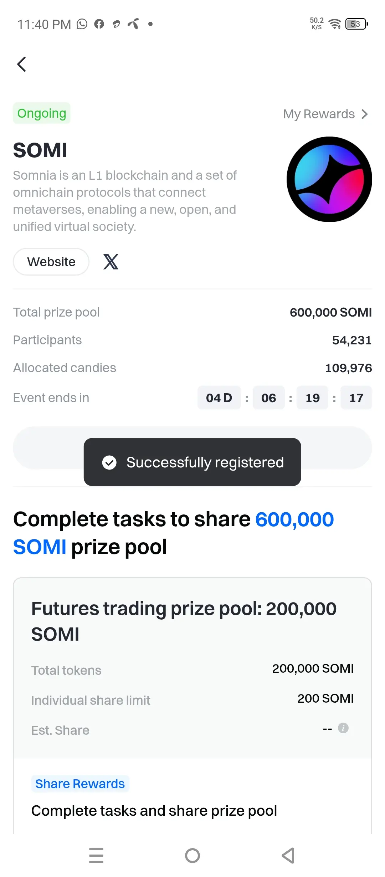Expand My Rewards chevron
Image resolution: width=385 pixels, height=877 pixels.
click(364, 114)
